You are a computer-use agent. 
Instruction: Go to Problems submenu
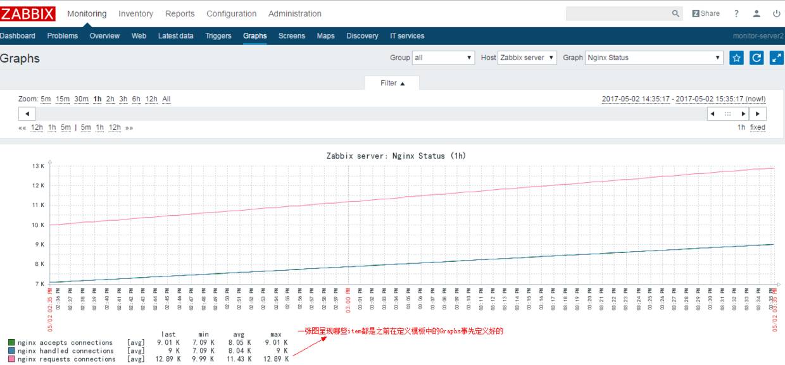tap(63, 36)
